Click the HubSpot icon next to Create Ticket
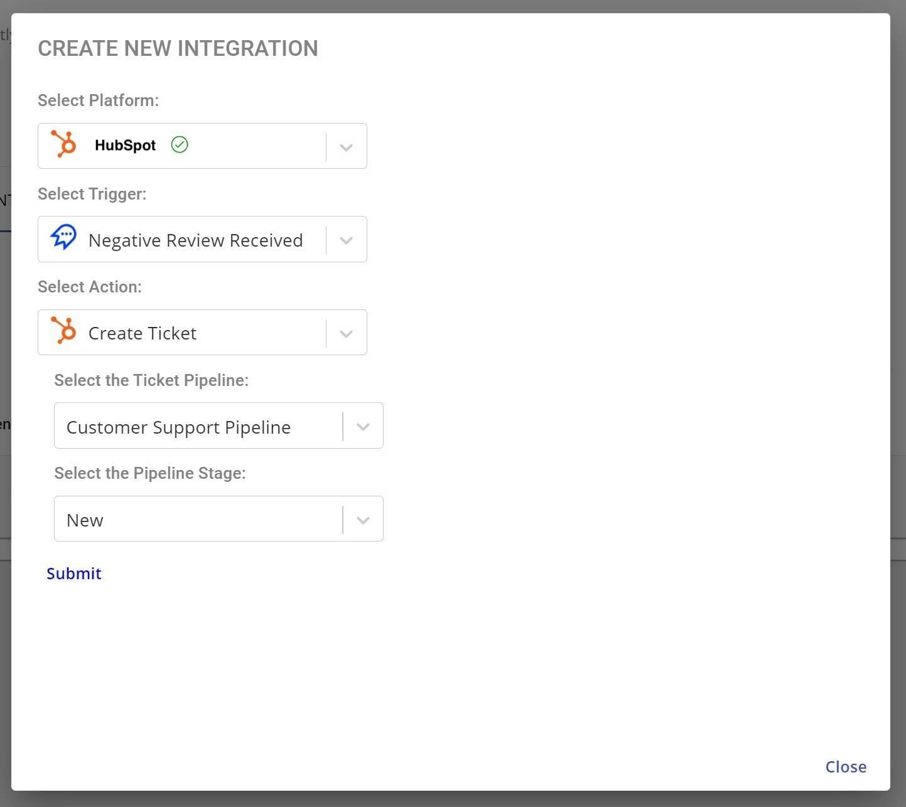Viewport: 906px width, 807px height. tap(63, 331)
